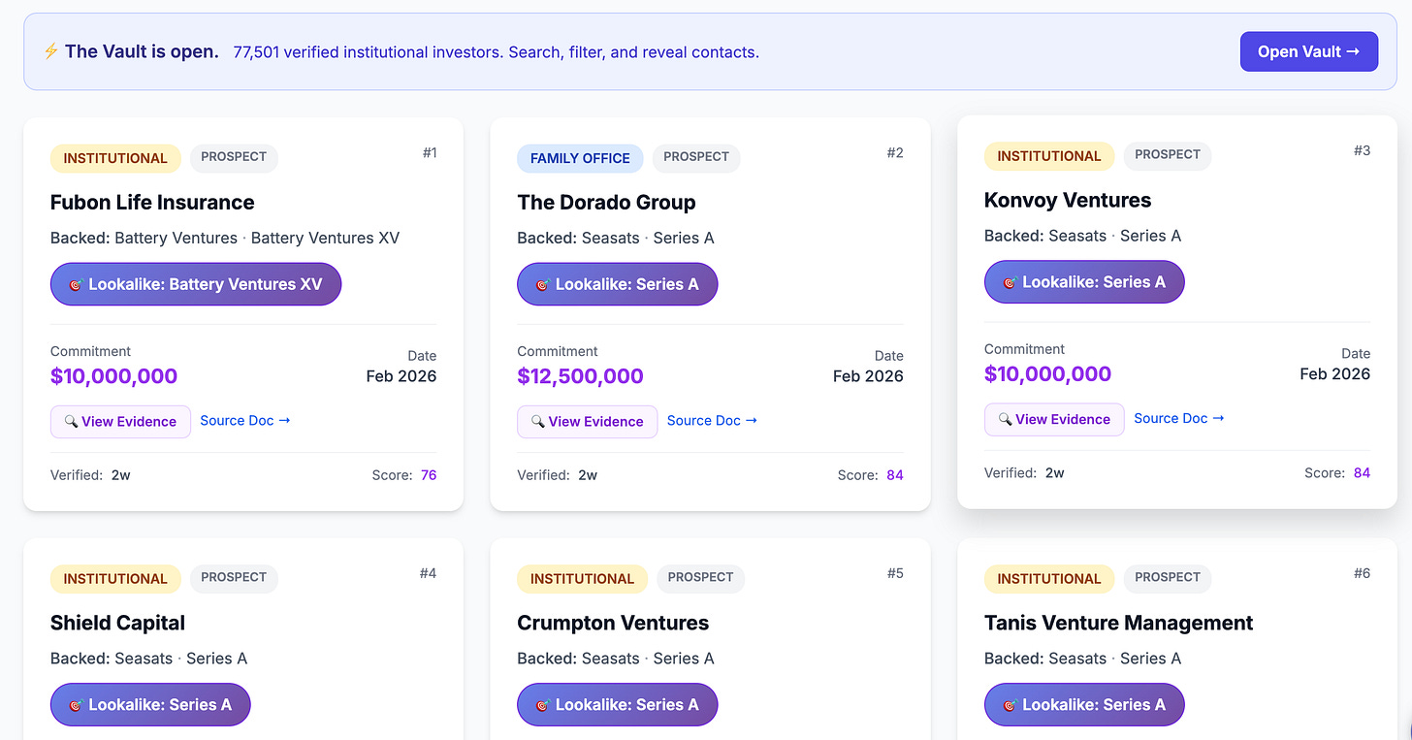1412x740 pixels.
Task: Select the Family Office tag on Dorado card
Action: point(580,158)
